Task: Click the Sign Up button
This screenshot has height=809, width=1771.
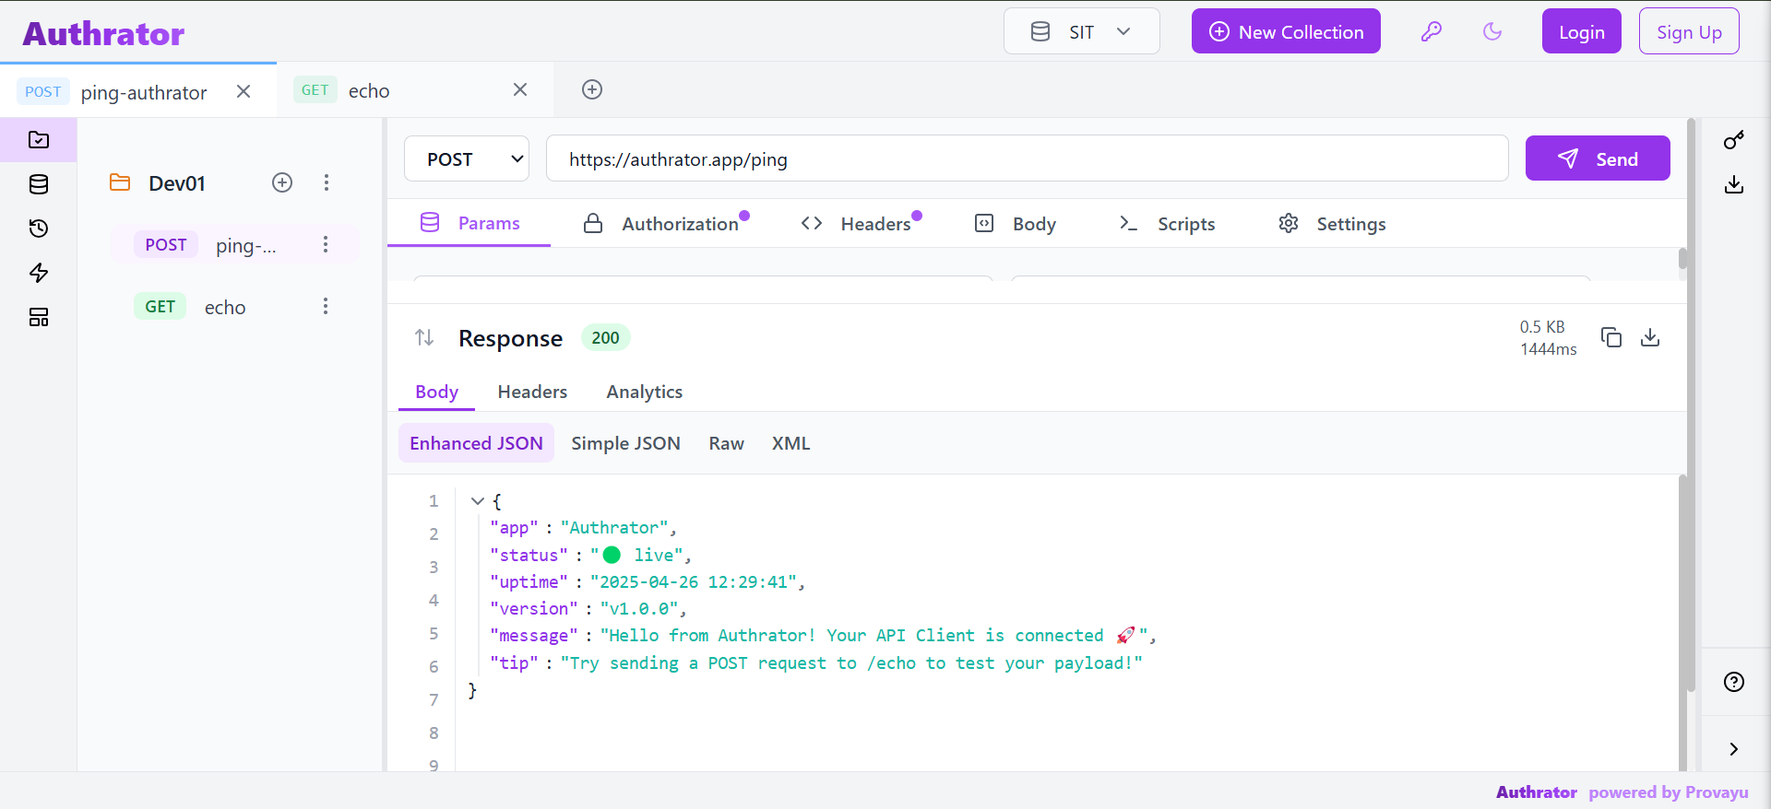Action: tap(1689, 31)
